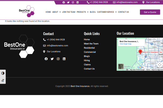Click the Best One Insurance header logo
This screenshot has width=163, height=108.
pos(27,12)
